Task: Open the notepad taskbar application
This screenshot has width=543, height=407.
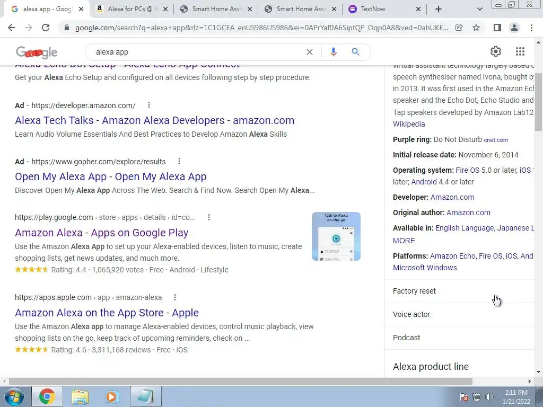Action: (145, 396)
